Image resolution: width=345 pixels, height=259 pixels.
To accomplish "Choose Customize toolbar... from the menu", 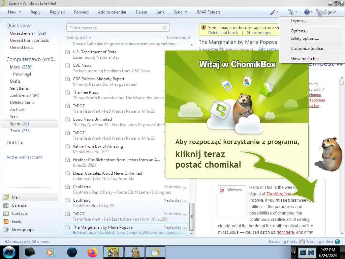I will pyautogui.click(x=309, y=49).
